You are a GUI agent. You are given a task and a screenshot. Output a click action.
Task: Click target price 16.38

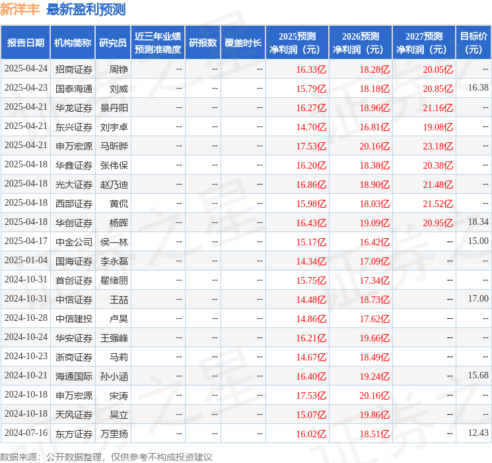coord(478,88)
